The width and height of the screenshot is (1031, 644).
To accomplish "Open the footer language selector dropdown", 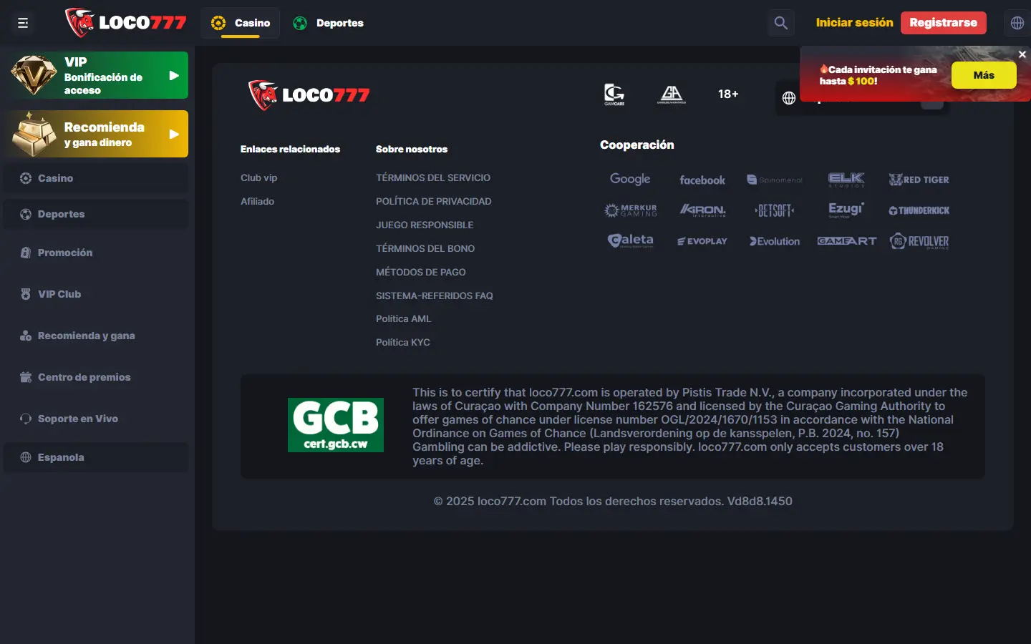I will coord(862,98).
